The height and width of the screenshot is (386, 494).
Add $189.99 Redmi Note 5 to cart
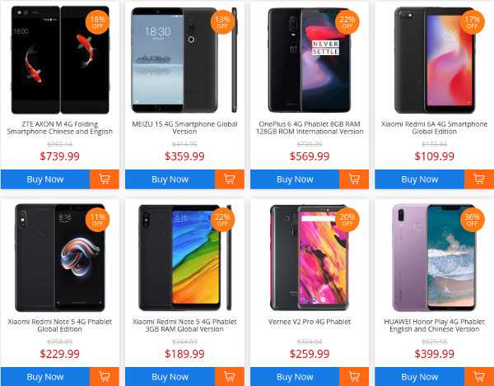coord(230,377)
